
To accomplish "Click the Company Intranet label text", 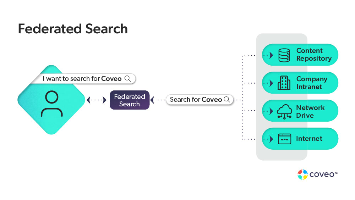I will pyautogui.click(x=312, y=83).
